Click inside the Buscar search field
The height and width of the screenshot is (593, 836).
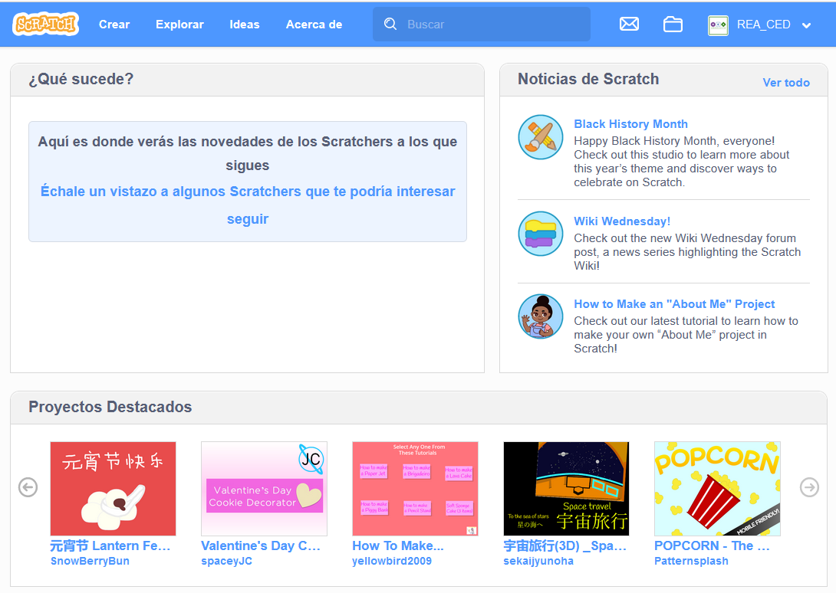tap(483, 24)
